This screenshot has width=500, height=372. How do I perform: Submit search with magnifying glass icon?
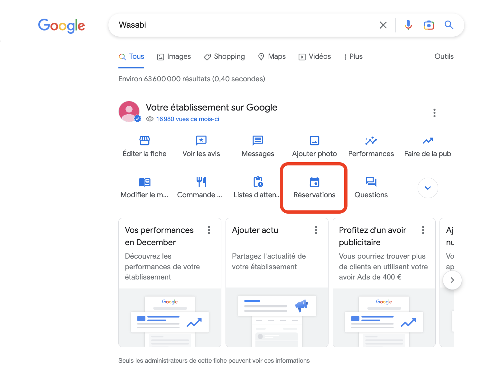tap(449, 25)
